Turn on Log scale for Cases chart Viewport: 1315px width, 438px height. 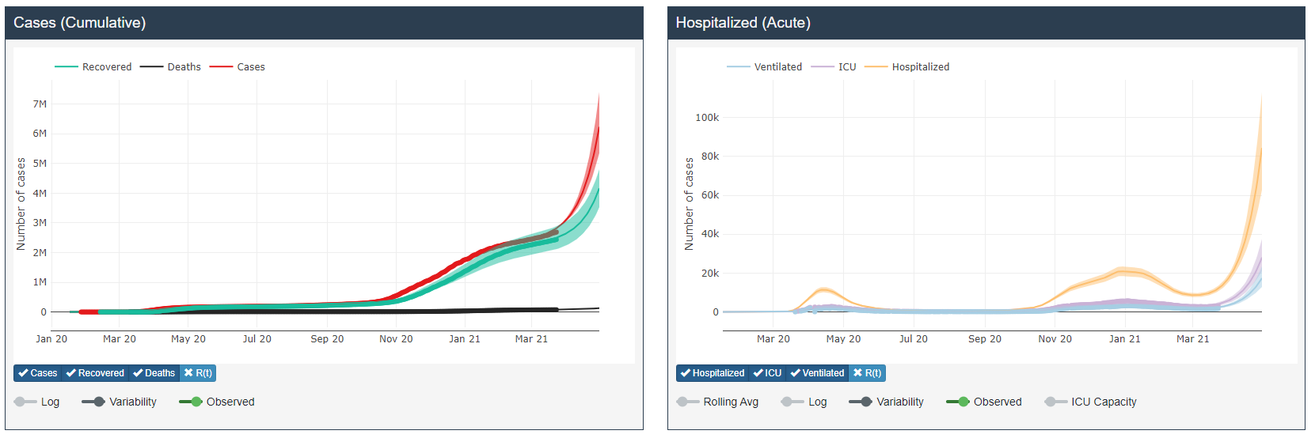tap(25, 402)
